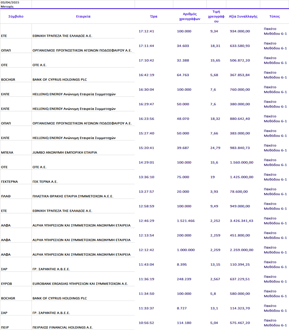This screenshot has width=289, height=330.
Task: Select value cell 934.000,00
Action: coord(240,31)
